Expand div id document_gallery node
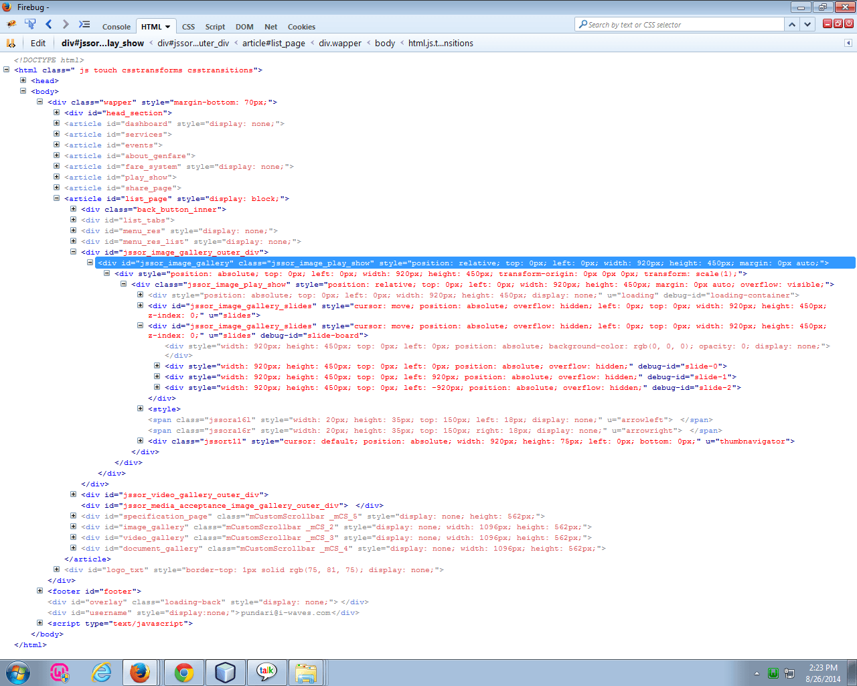The height and width of the screenshot is (686, 857). [73, 548]
